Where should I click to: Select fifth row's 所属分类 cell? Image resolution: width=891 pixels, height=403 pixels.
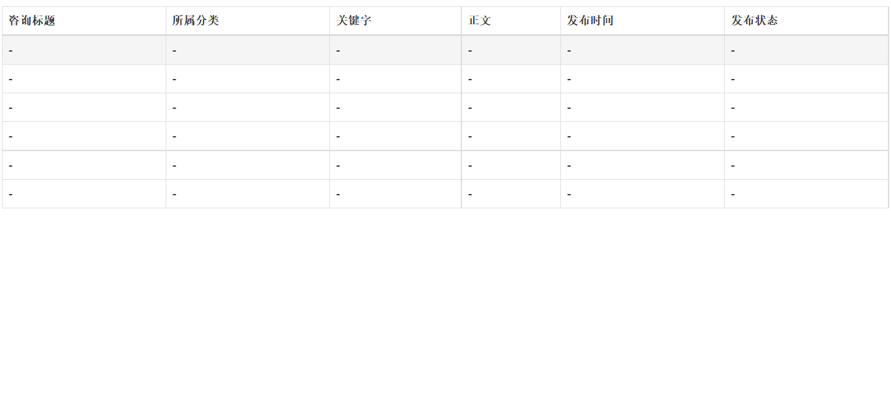(x=248, y=165)
